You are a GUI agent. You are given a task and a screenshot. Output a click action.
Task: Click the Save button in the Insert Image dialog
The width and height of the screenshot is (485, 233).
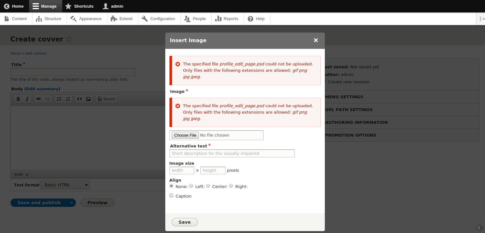click(185, 222)
